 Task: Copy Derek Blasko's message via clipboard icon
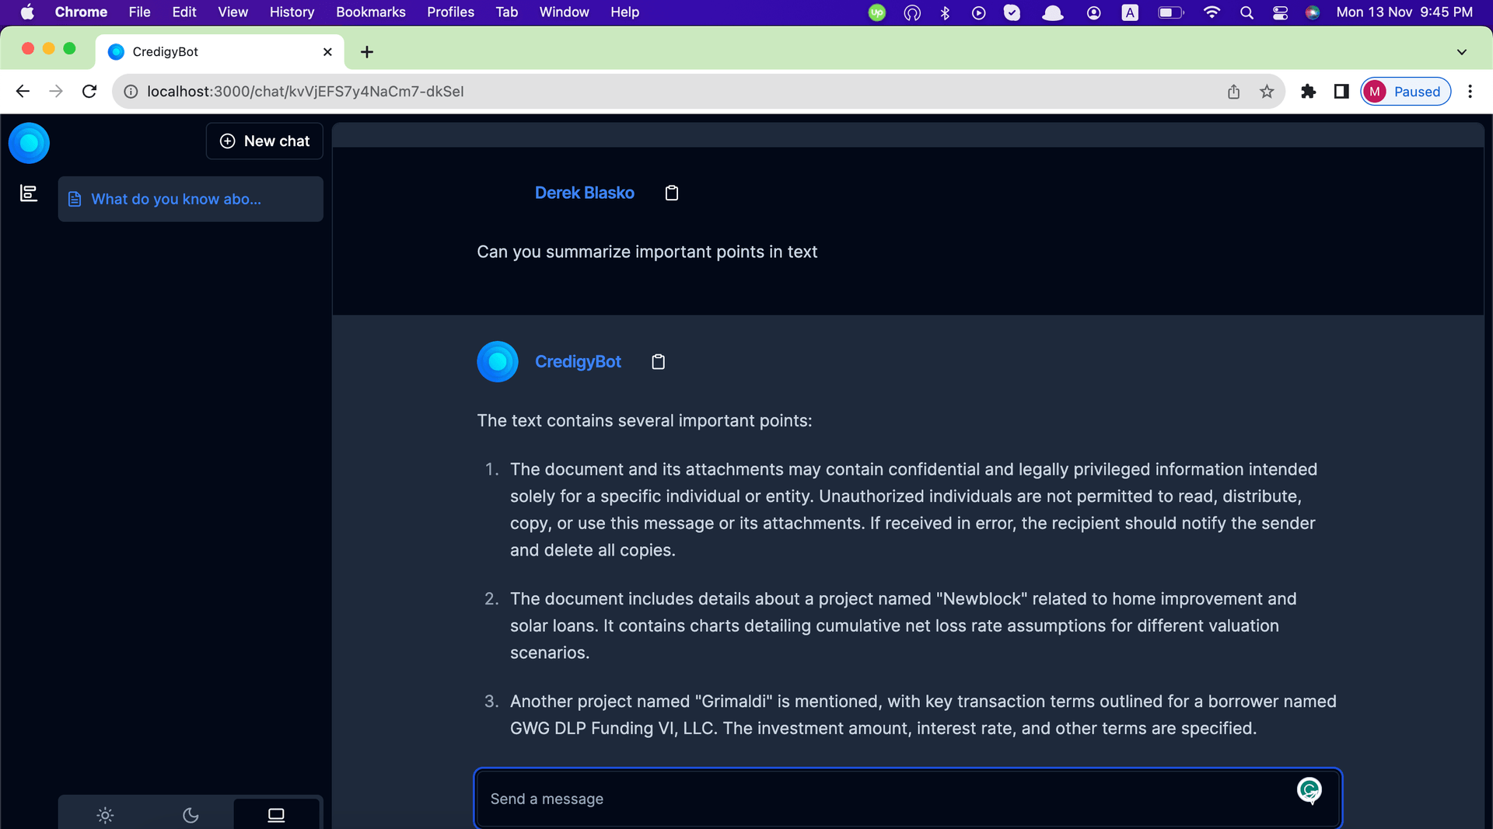click(672, 193)
